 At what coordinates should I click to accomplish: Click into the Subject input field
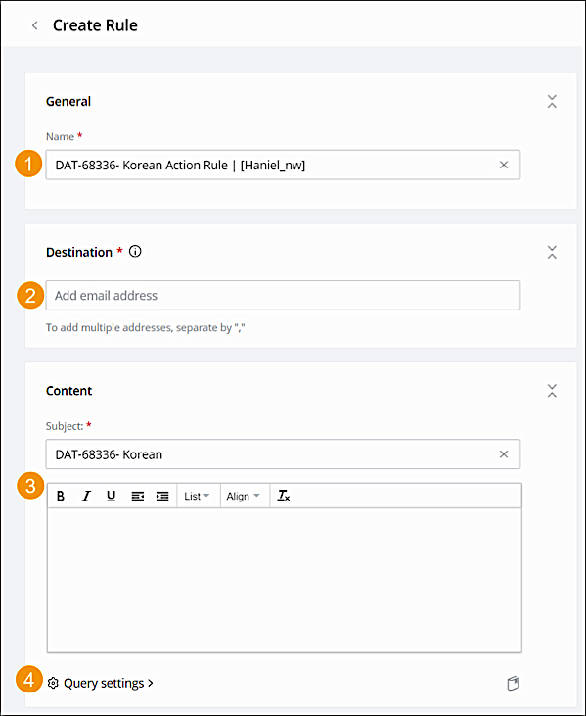(x=283, y=454)
